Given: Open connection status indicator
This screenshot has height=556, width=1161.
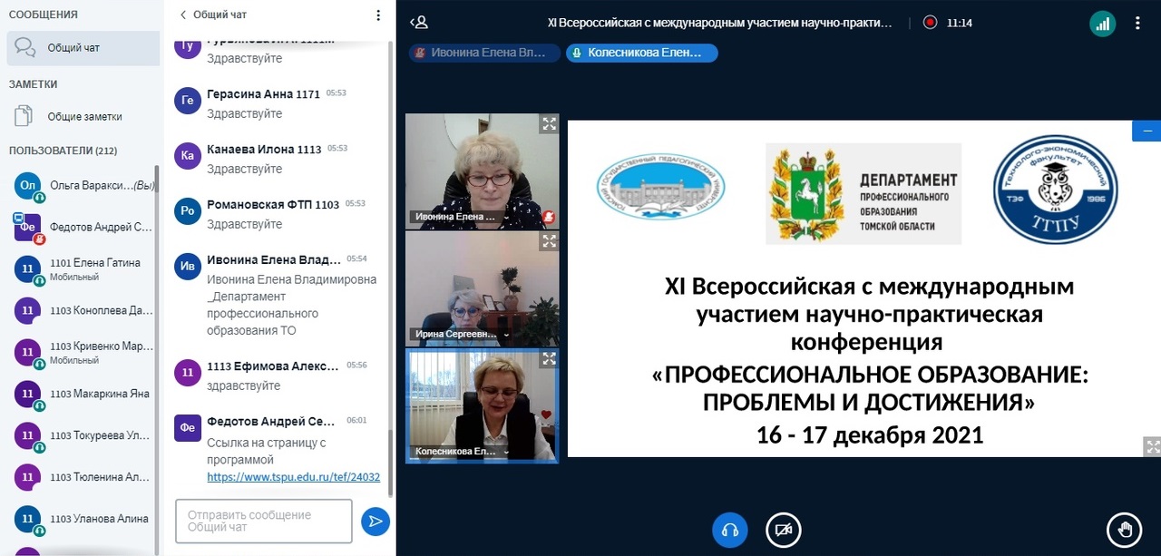Looking at the screenshot, I should click(1102, 24).
